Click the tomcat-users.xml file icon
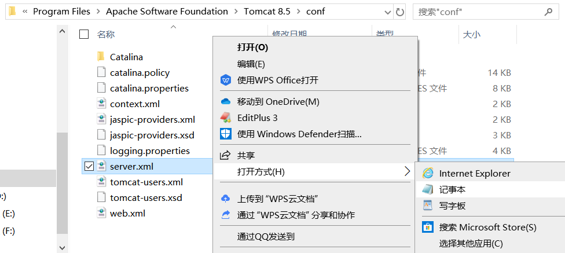565x253 pixels. [101, 182]
